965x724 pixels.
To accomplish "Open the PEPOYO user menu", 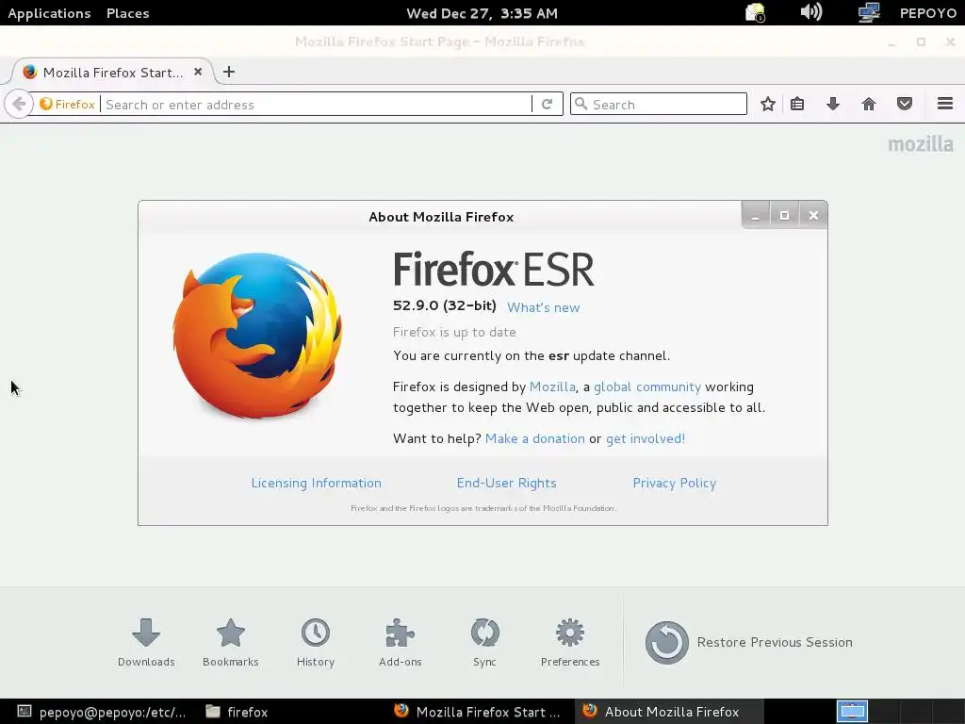I will [x=927, y=13].
